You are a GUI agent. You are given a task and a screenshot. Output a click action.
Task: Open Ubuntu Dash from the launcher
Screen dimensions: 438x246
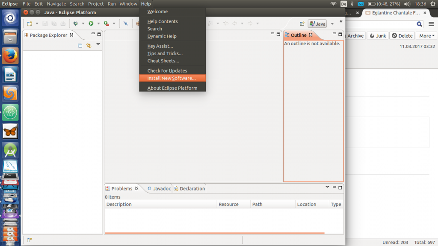click(x=10, y=18)
